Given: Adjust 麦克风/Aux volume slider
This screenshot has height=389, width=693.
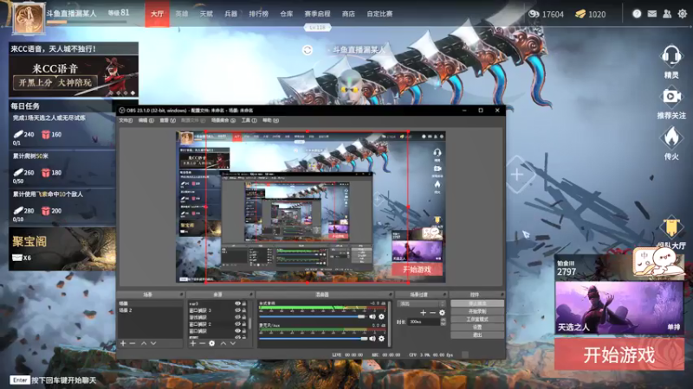Looking at the screenshot, I should click(313, 339).
